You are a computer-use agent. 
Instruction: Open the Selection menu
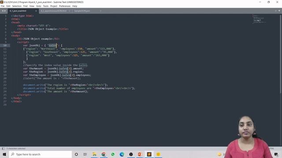[17, 6]
